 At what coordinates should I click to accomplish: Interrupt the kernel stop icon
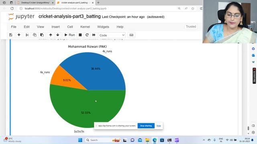pyautogui.click(x=80, y=35)
